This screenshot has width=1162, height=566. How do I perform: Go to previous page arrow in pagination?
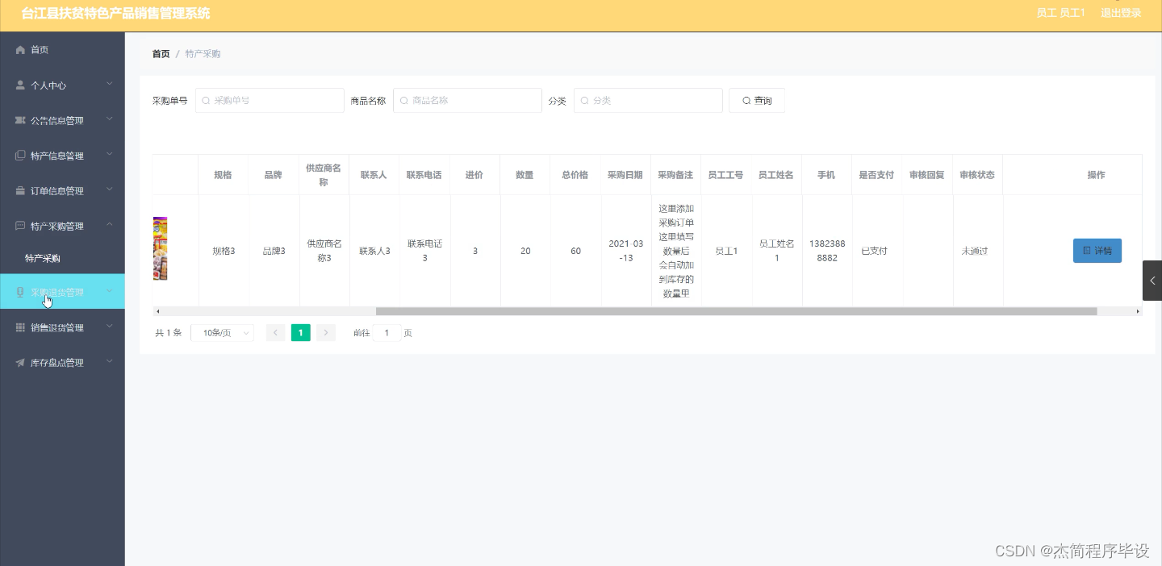[x=276, y=333]
